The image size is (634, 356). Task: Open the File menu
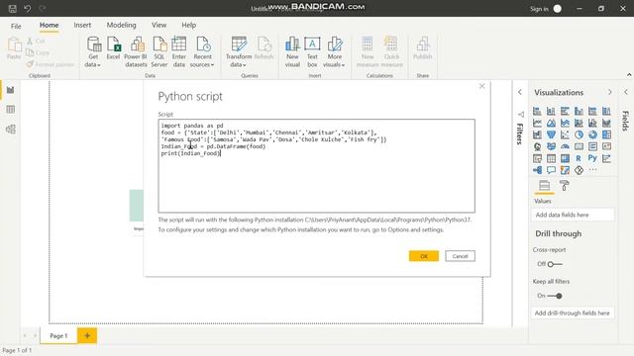click(x=16, y=27)
